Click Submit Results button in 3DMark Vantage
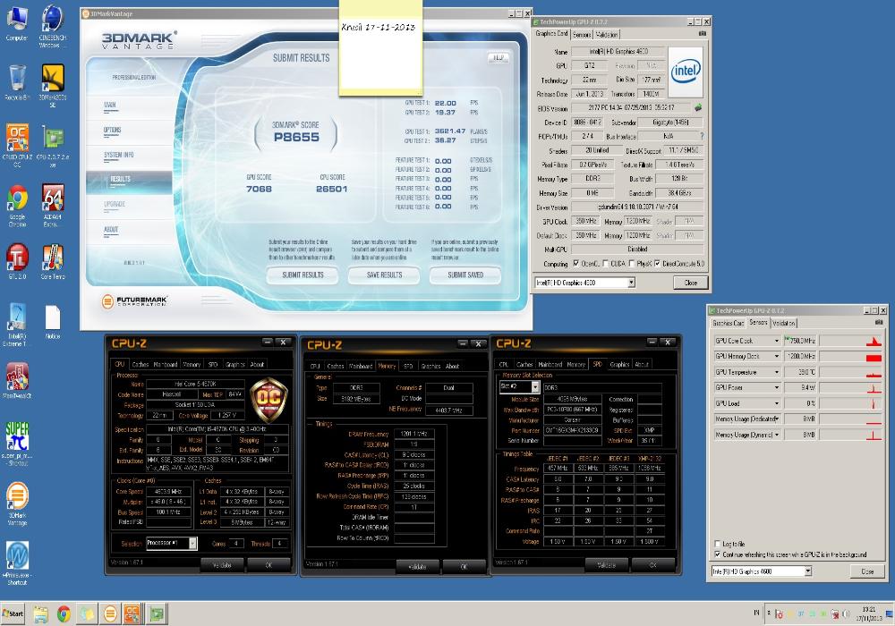The width and height of the screenshot is (895, 626). [303, 275]
